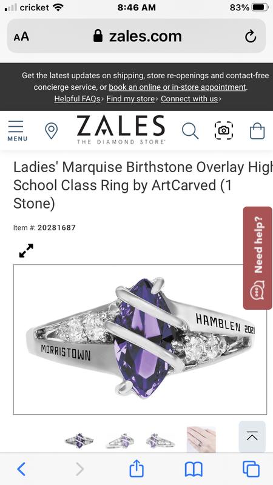Go back to previous page

[x=21, y=469]
